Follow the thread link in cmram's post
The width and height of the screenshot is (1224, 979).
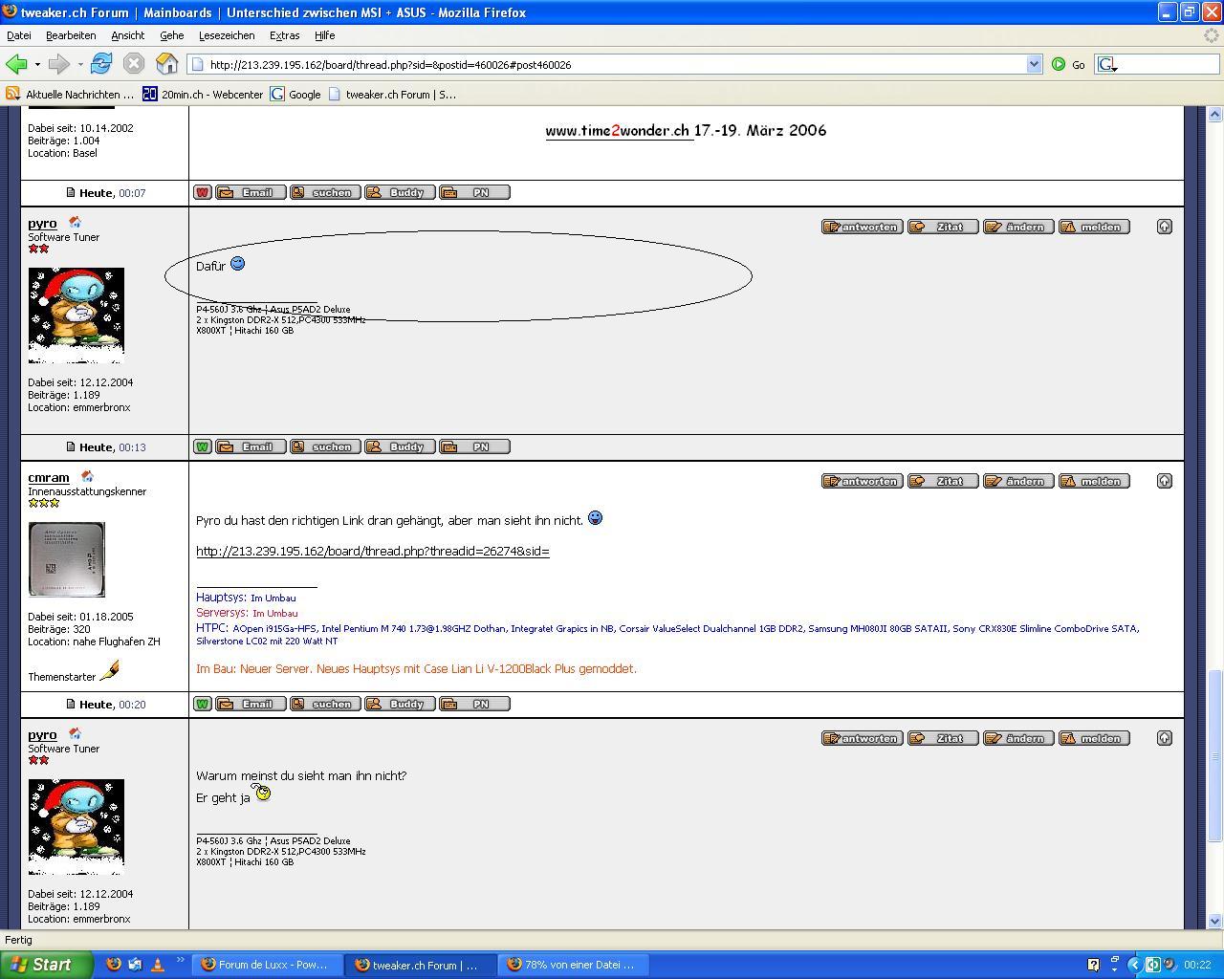coord(372,552)
